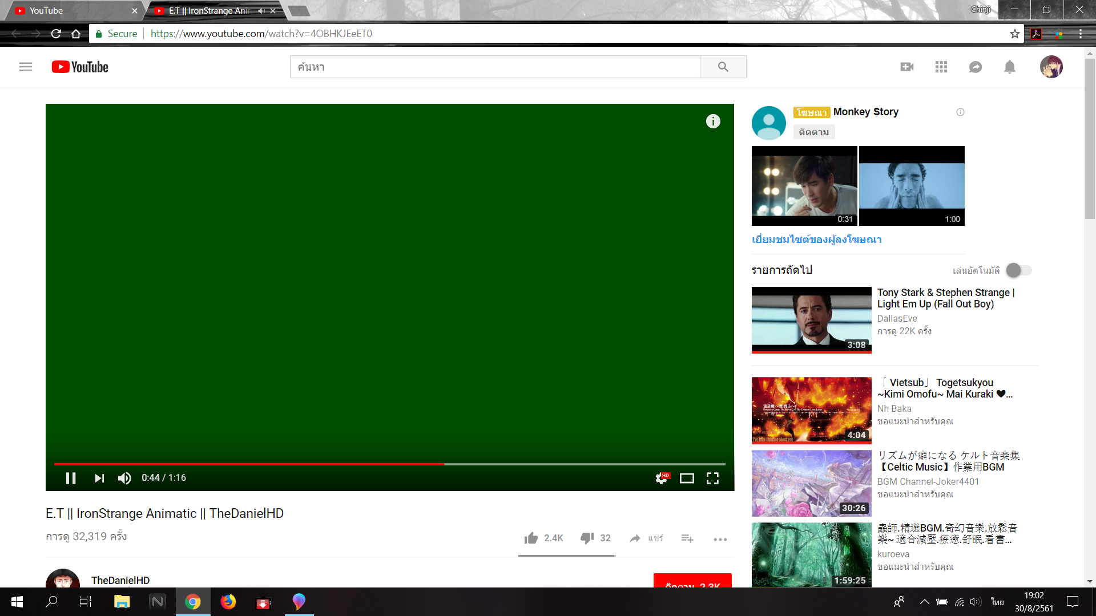This screenshot has width=1096, height=616.
Task: Open the YouTube apps grid menu
Action: [x=941, y=67]
